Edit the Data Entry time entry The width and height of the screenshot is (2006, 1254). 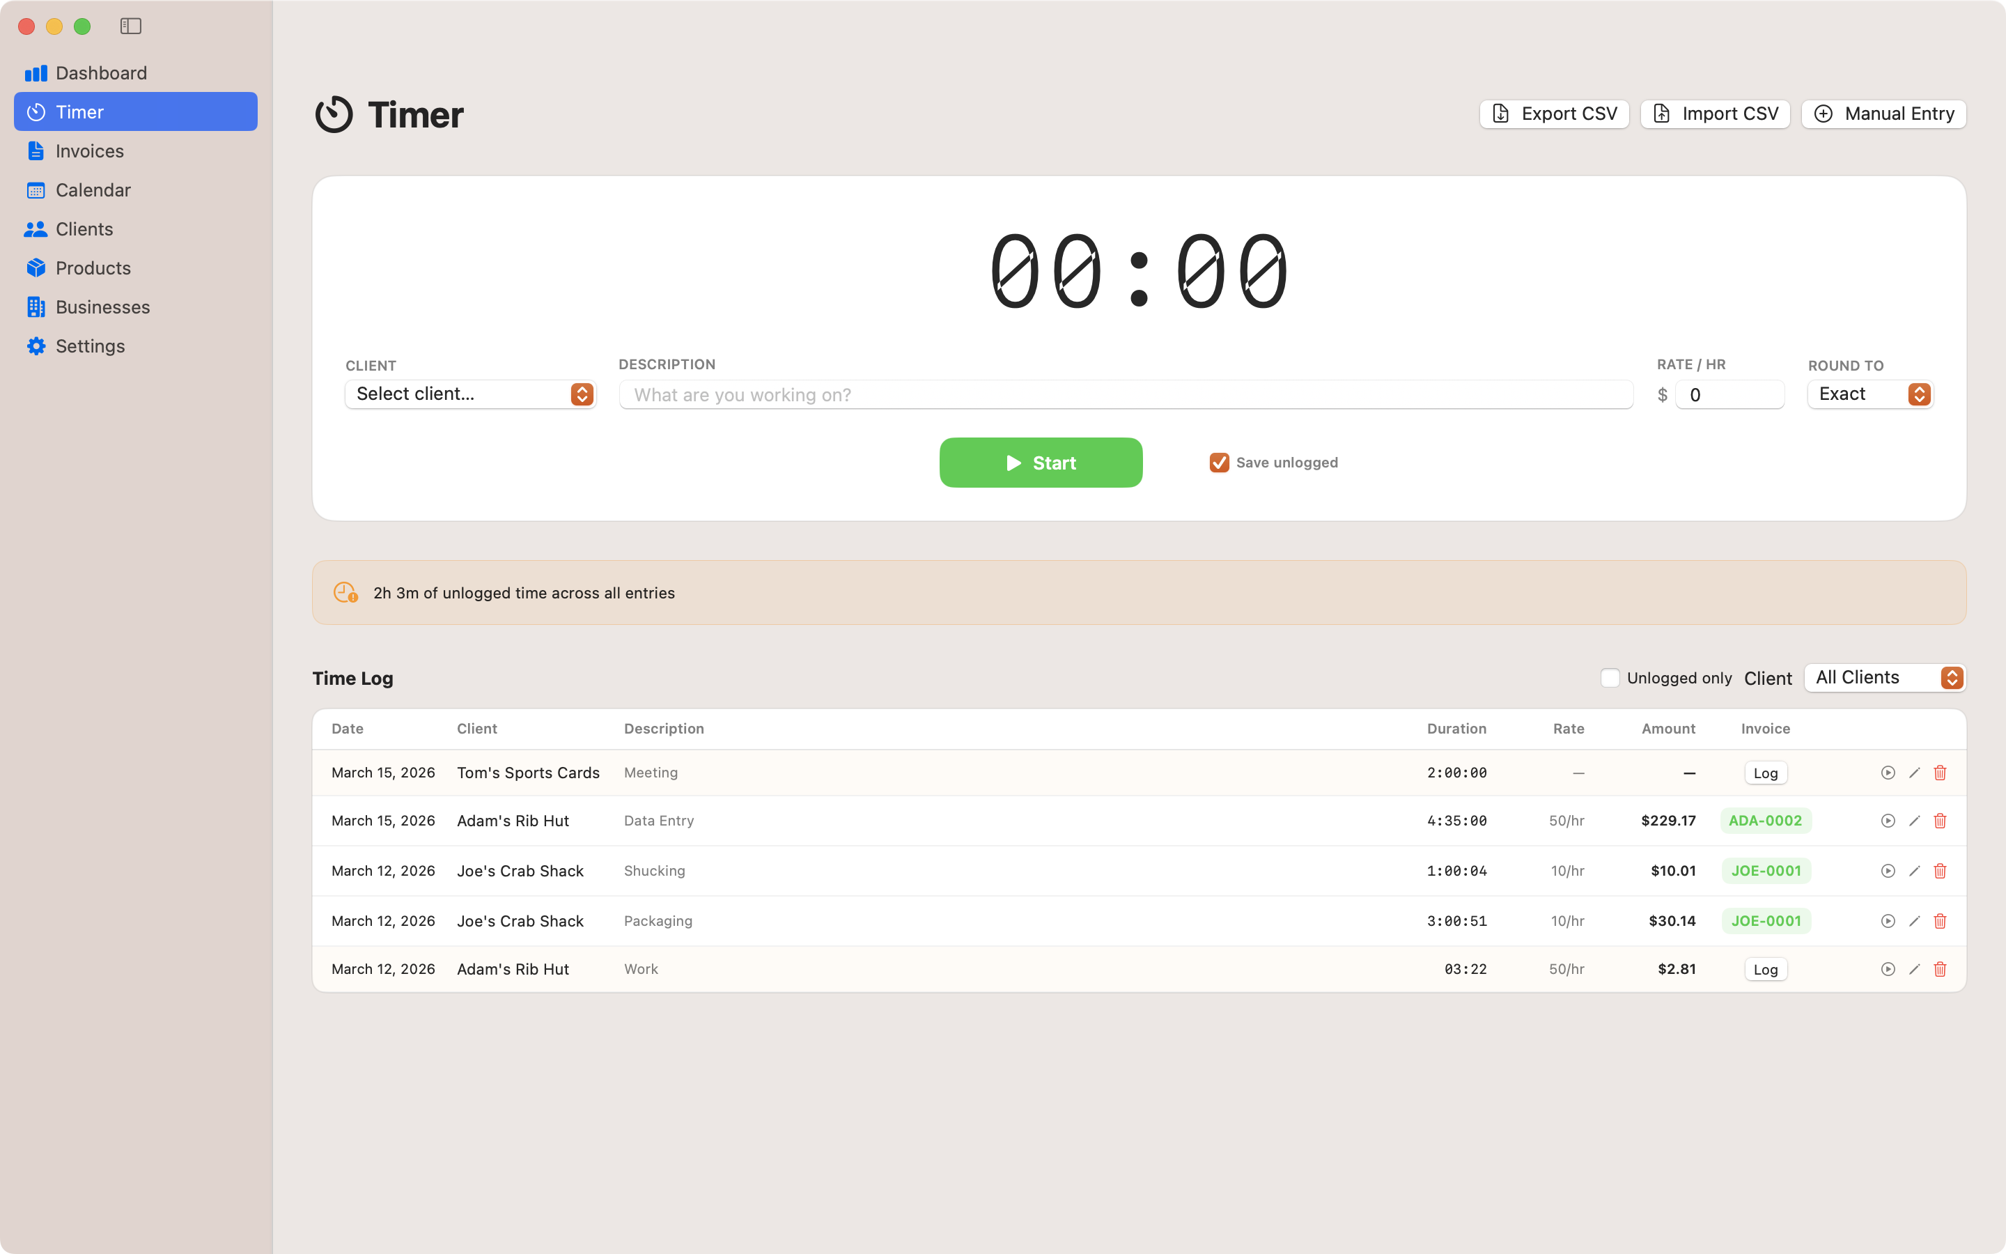coord(1914,821)
